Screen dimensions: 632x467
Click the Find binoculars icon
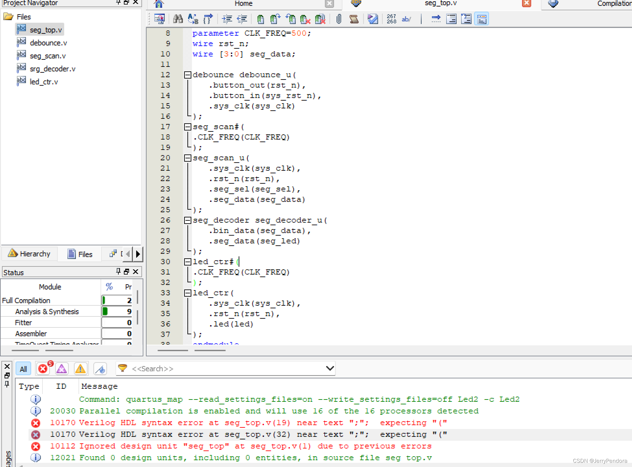coord(178,19)
